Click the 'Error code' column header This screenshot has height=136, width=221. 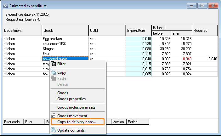coord(13,122)
